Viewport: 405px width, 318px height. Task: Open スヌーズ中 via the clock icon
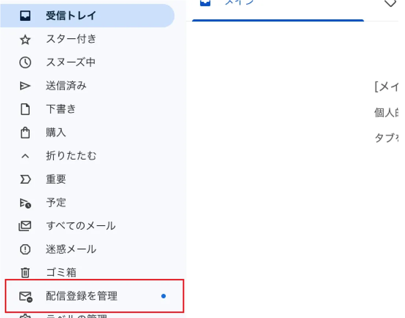tap(25, 62)
